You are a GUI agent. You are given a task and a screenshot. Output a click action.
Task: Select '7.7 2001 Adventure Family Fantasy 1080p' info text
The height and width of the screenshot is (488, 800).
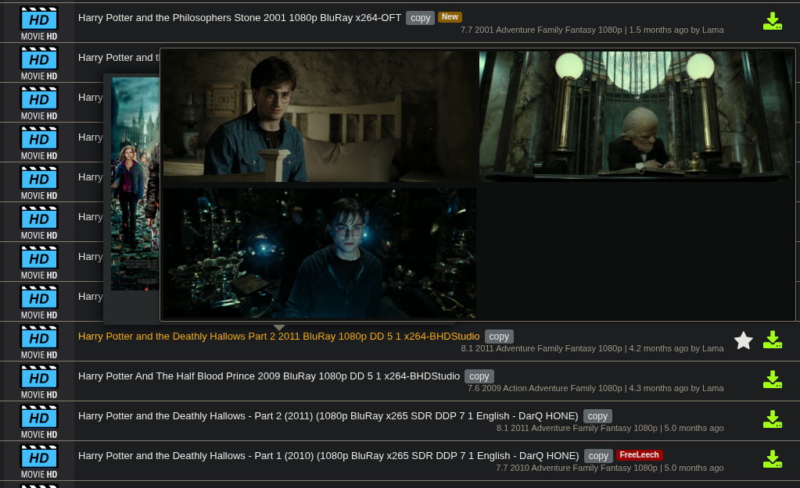point(541,30)
